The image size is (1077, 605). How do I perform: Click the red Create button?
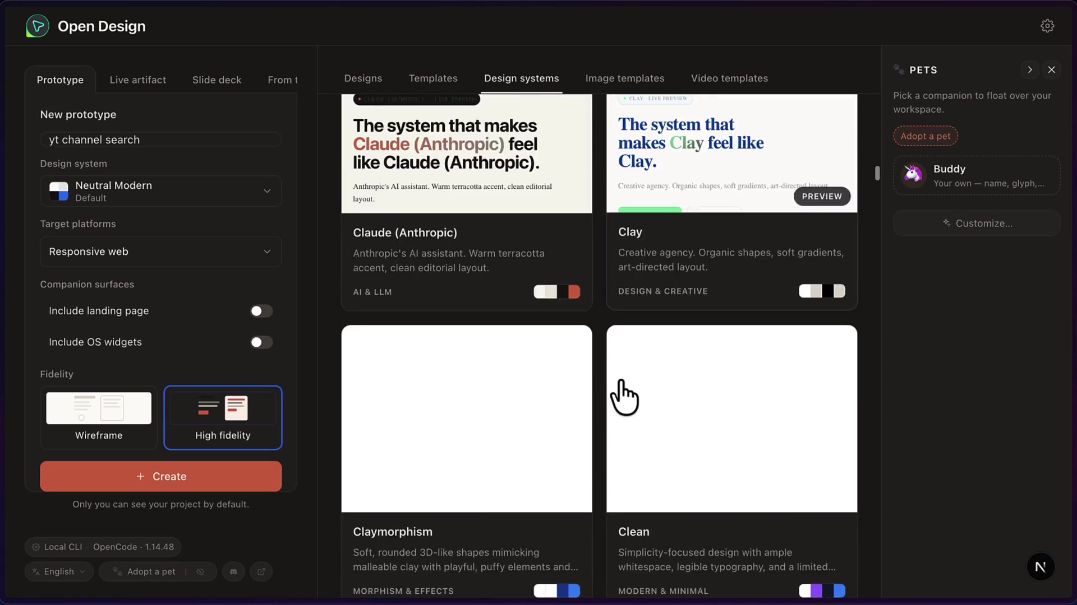161,476
